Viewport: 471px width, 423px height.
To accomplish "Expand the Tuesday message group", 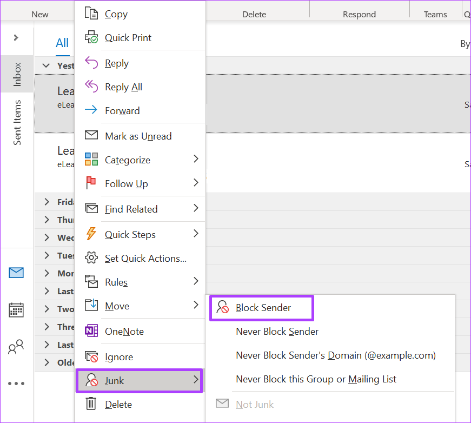I will point(47,256).
